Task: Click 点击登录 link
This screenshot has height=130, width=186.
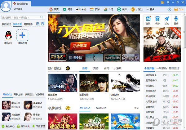Action: click(18, 9)
